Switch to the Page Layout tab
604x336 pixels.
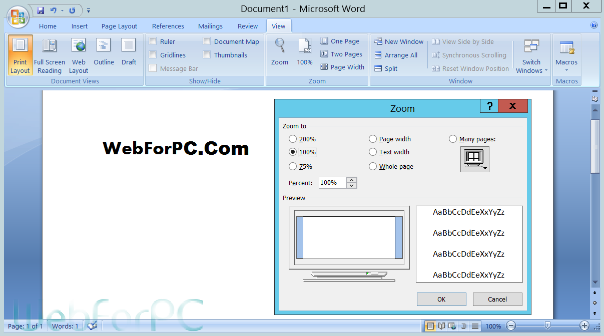(119, 26)
